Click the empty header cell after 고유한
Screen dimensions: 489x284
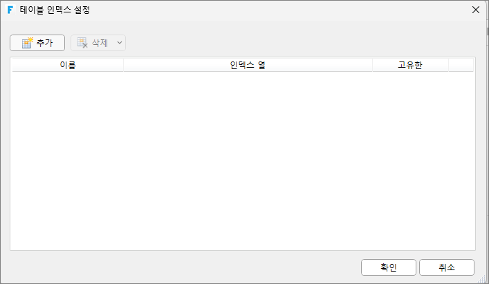click(461, 65)
